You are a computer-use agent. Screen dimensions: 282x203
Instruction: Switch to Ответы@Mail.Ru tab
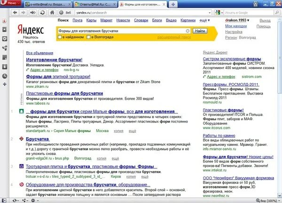coord(95,4)
